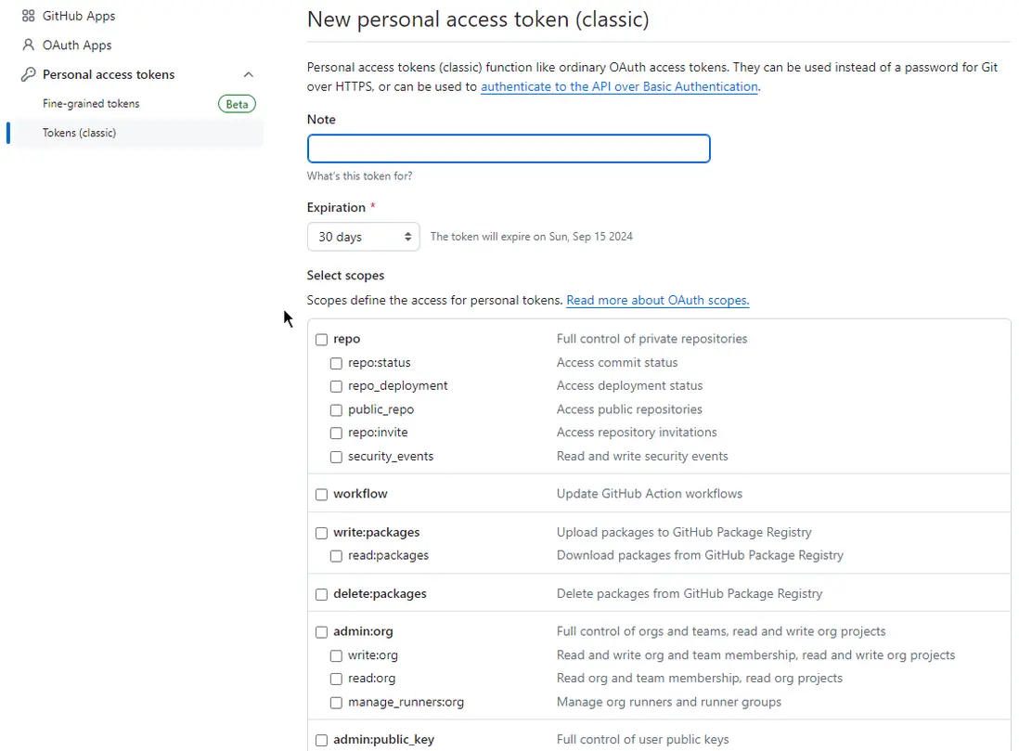1019x751 pixels.
Task: Open the GitHub Apps sidebar item
Action: (79, 16)
